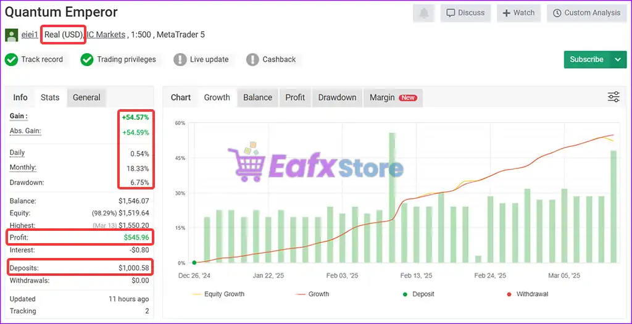Image resolution: width=632 pixels, height=324 pixels.
Task: Expand the Gain stat label
Action: pos(19,116)
